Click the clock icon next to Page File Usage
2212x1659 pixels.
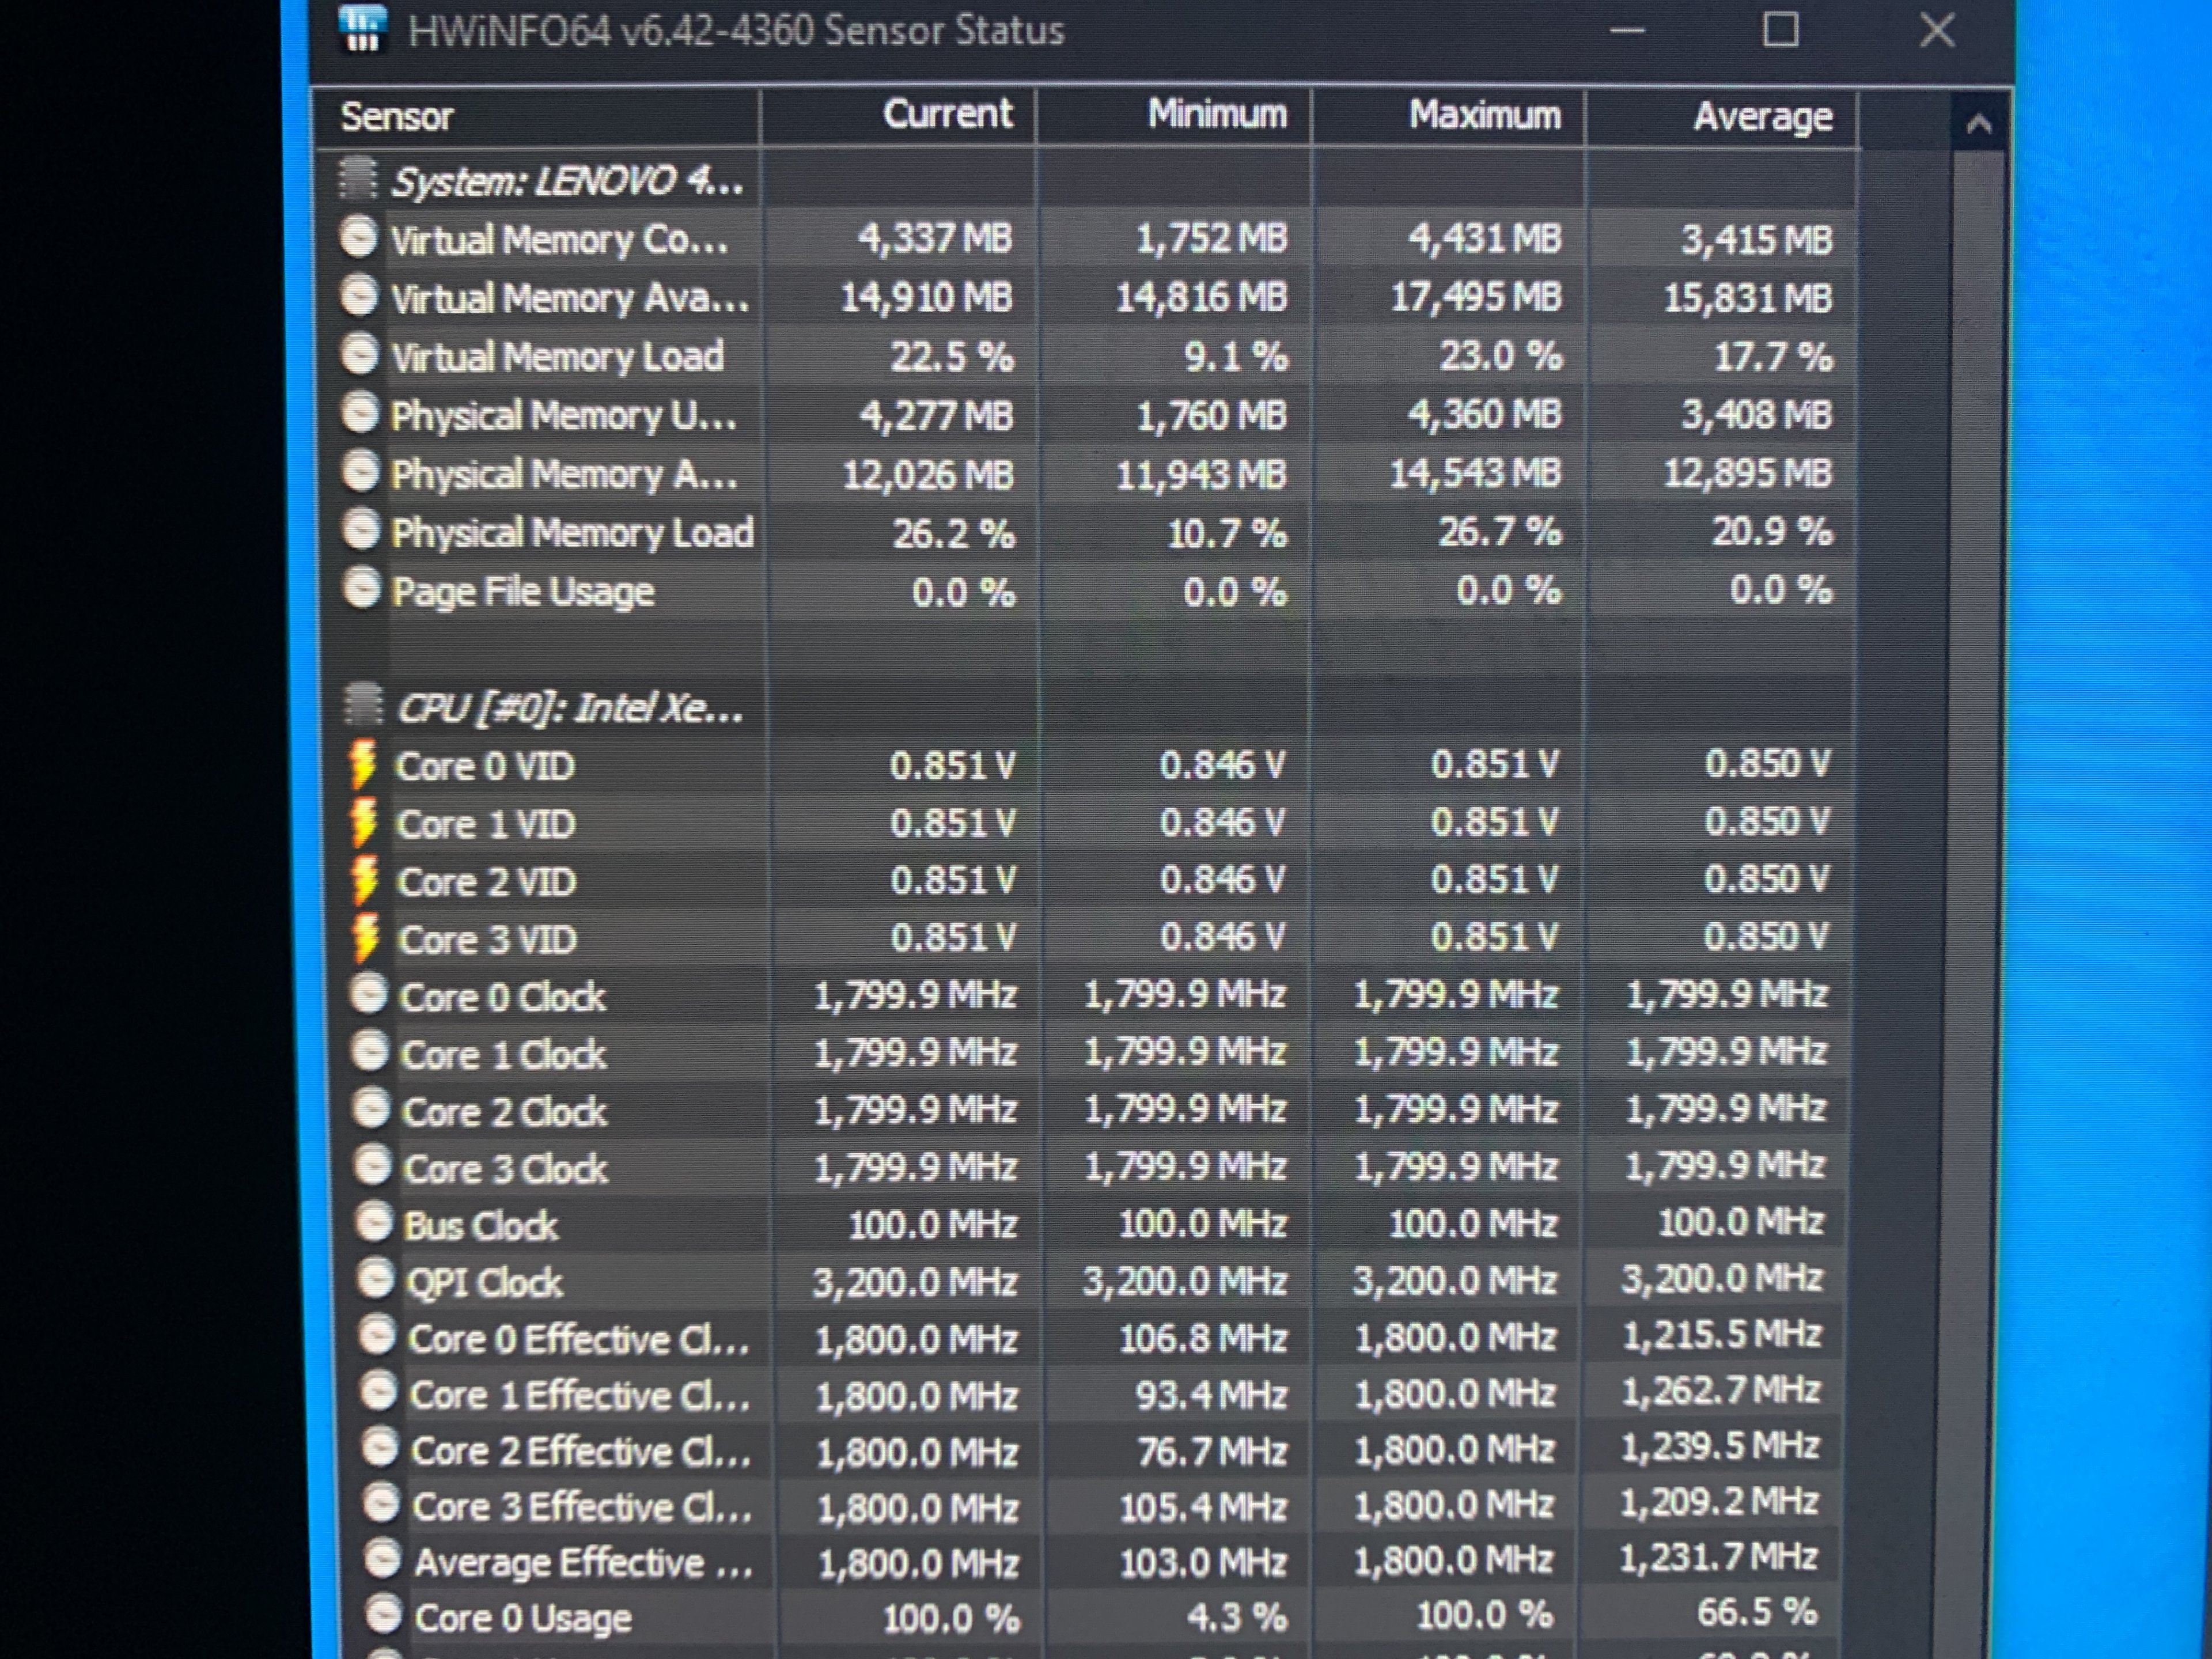[361, 590]
